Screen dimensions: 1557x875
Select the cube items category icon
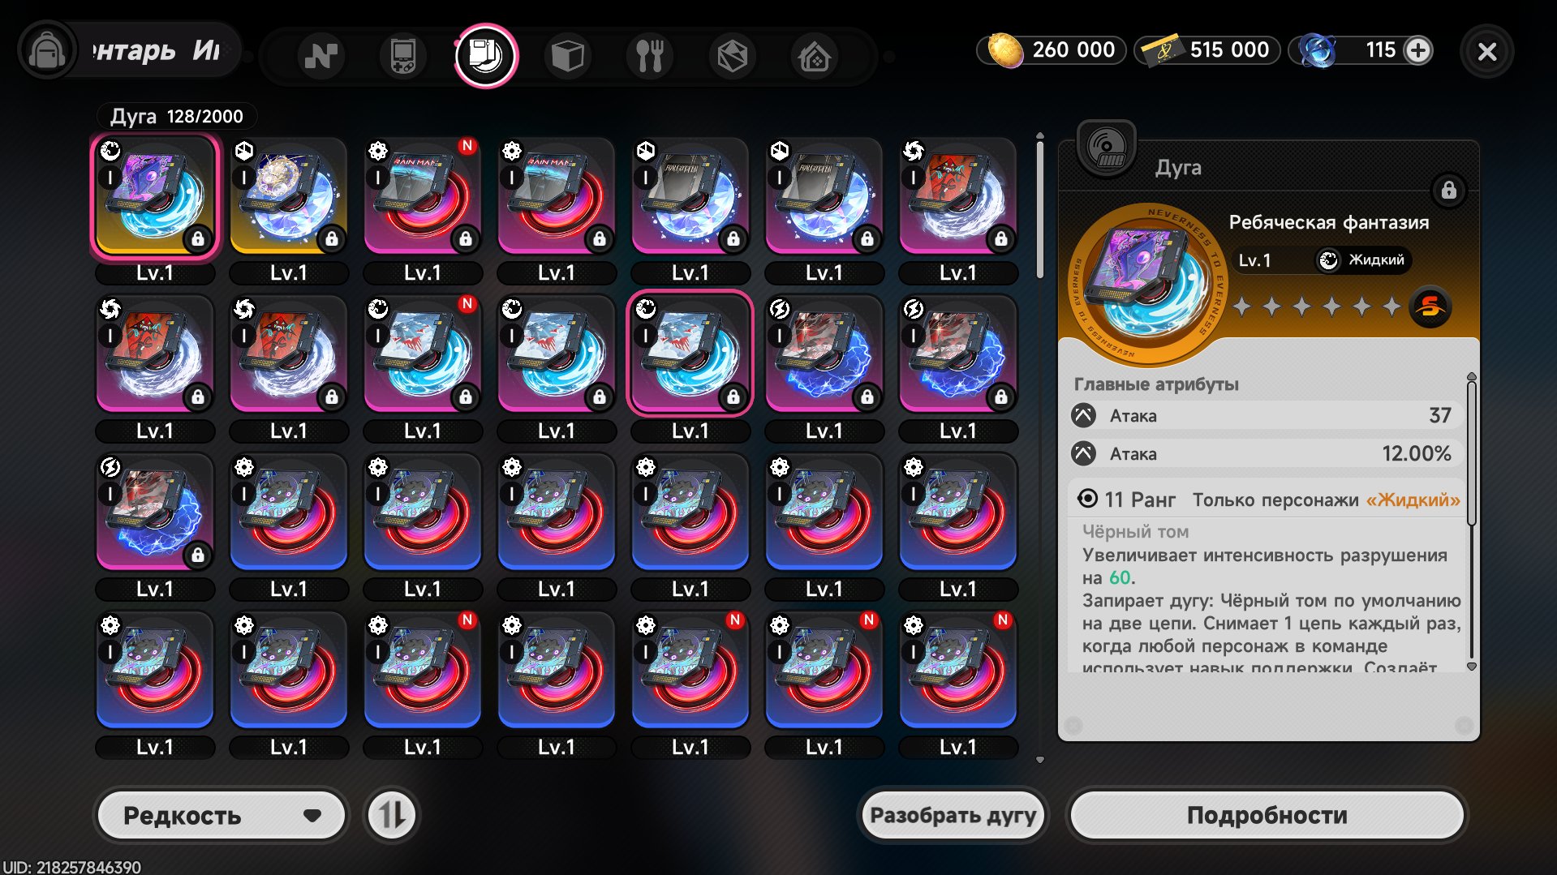pos(567,56)
